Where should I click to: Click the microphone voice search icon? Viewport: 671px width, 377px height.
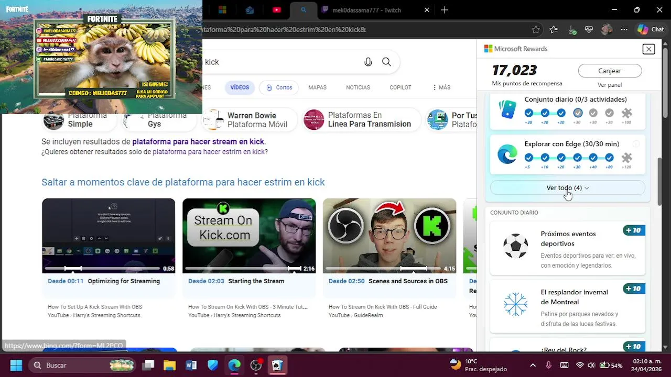click(x=368, y=62)
